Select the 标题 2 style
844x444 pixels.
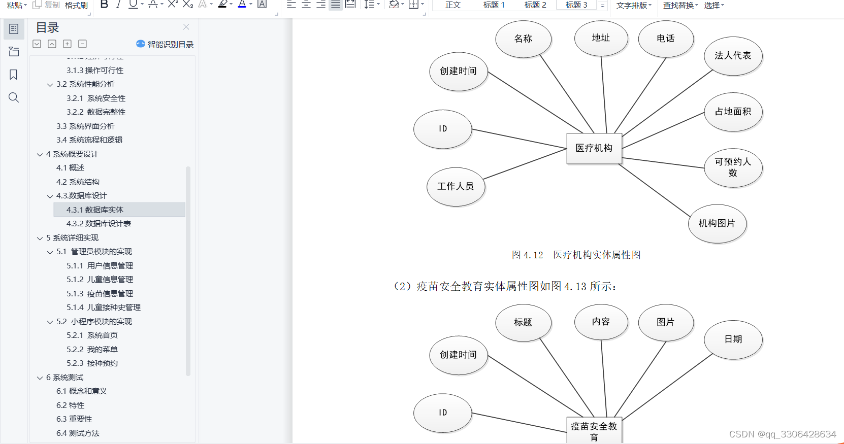coord(535,5)
